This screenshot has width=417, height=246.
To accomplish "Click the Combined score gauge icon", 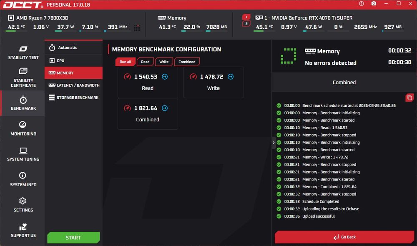I will 127,108.
